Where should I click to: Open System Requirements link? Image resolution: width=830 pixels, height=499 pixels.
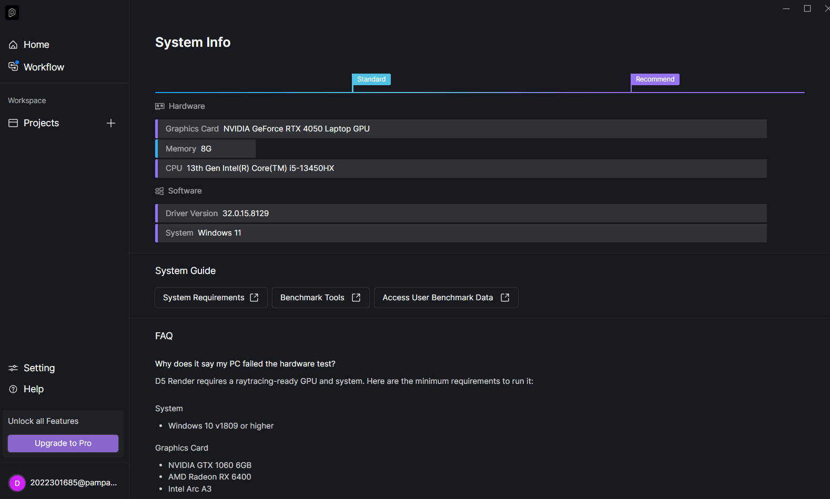coord(211,298)
